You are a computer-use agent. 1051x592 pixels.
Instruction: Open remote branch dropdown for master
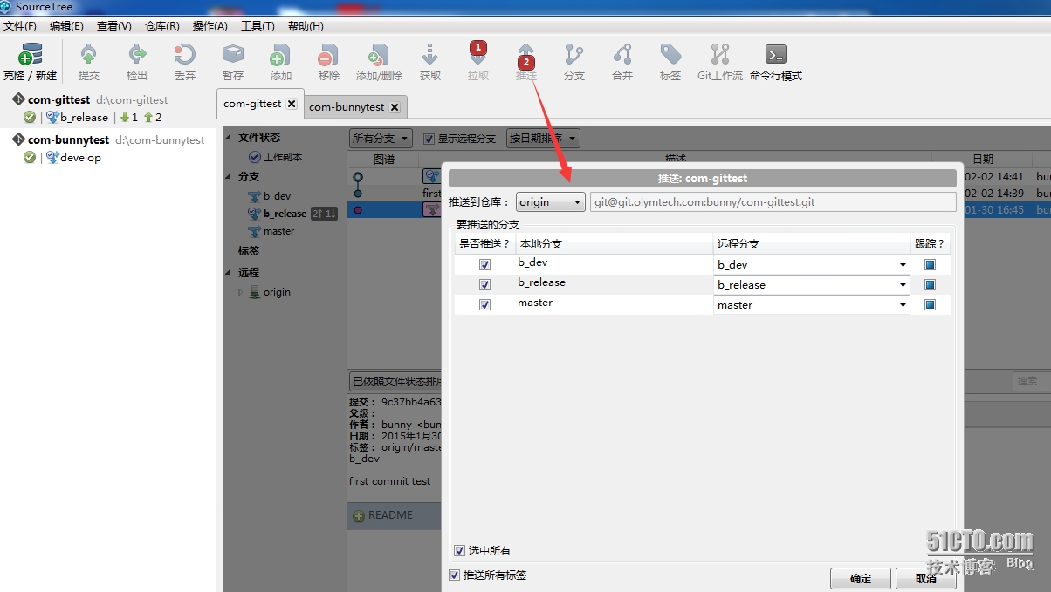(x=812, y=305)
